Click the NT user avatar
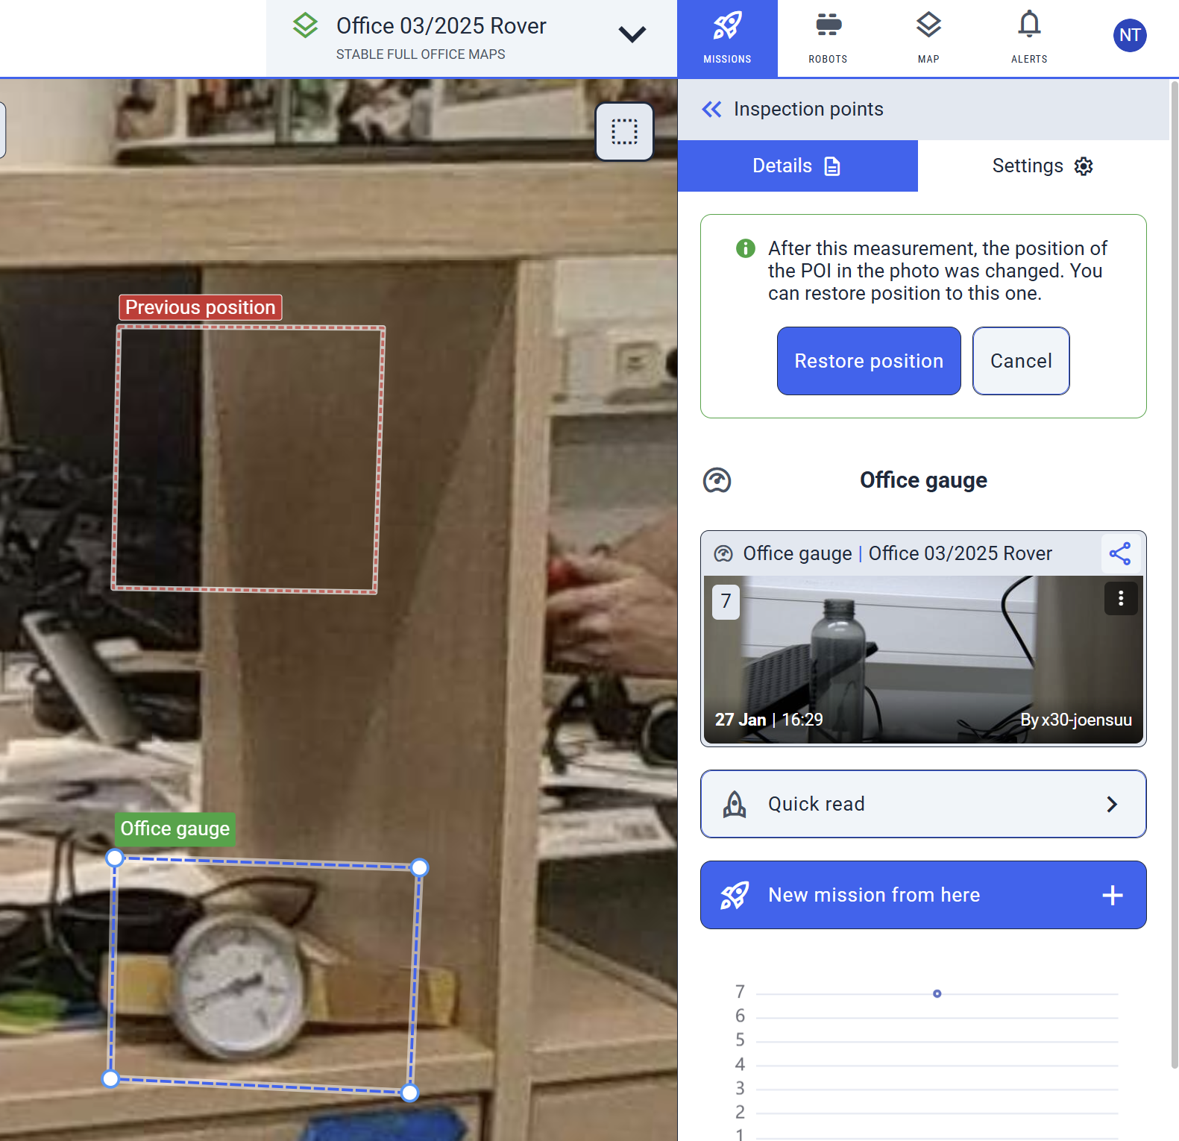This screenshot has height=1141, width=1179. [1130, 35]
